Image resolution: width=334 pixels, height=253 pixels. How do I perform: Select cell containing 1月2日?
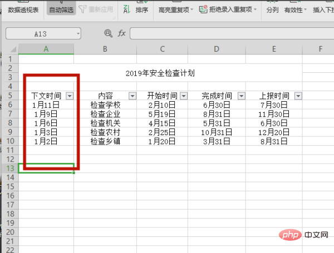tap(46, 141)
